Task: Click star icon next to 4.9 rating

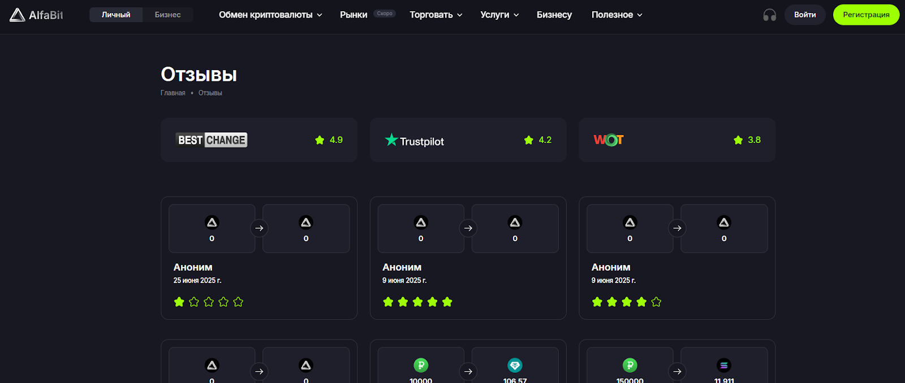Action: pyautogui.click(x=320, y=140)
